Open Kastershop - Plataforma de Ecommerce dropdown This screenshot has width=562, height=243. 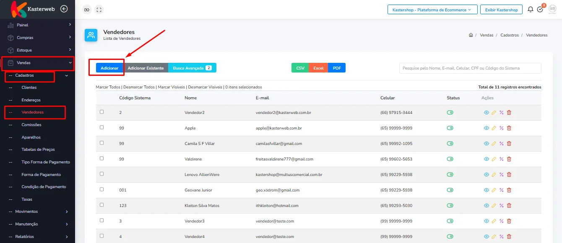coord(432,10)
